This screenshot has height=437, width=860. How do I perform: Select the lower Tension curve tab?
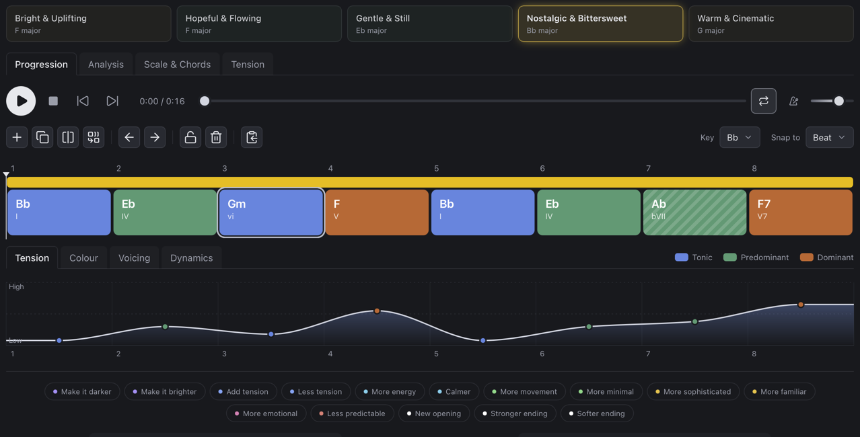[x=32, y=258]
